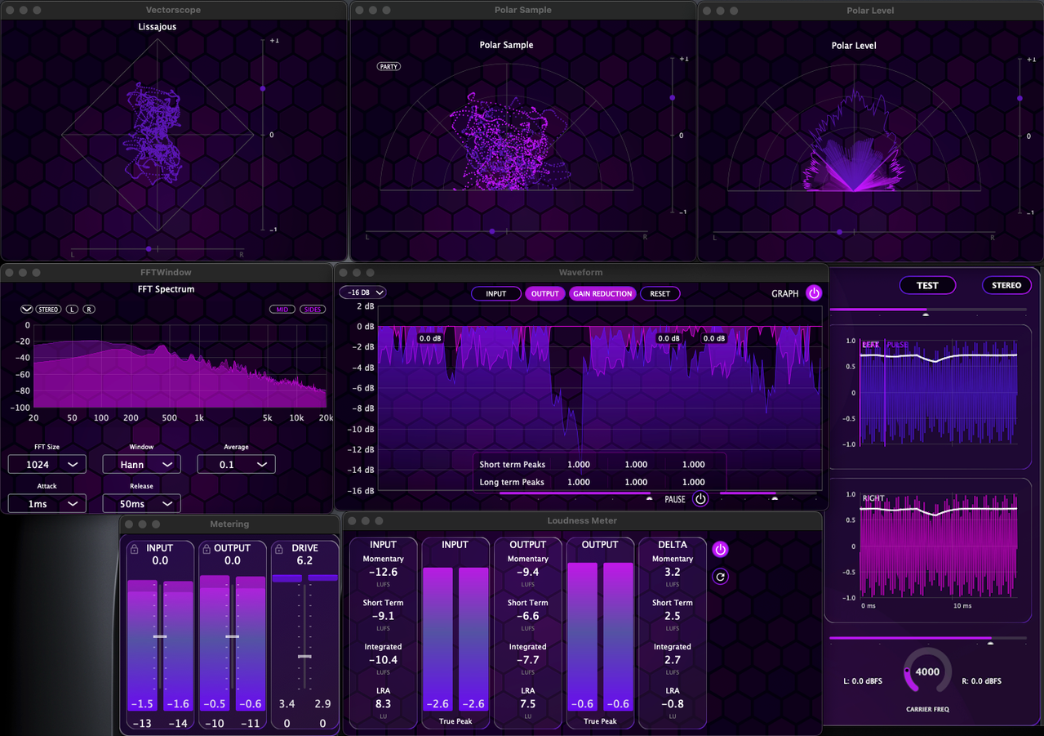Click the Waveform bottom slider handle left of PAUSE

tap(650, 497)
